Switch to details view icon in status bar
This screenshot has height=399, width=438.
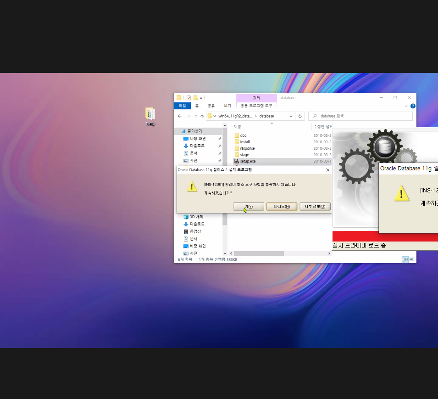tap(405, 259)
